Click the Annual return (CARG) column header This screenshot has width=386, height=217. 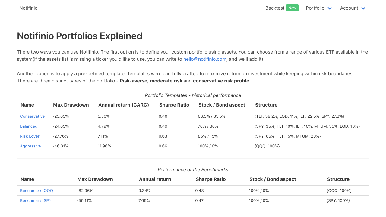coord(124,105)
